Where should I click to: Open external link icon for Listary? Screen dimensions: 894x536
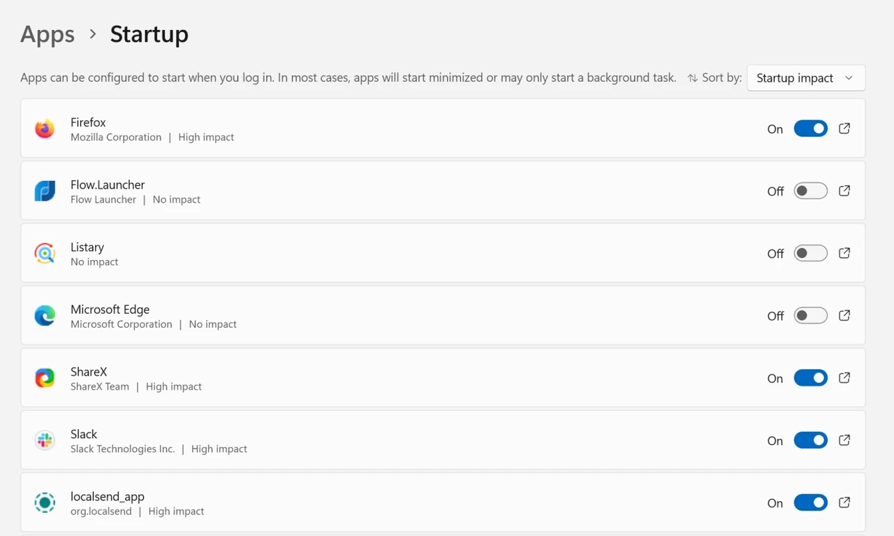pos(844,253)
